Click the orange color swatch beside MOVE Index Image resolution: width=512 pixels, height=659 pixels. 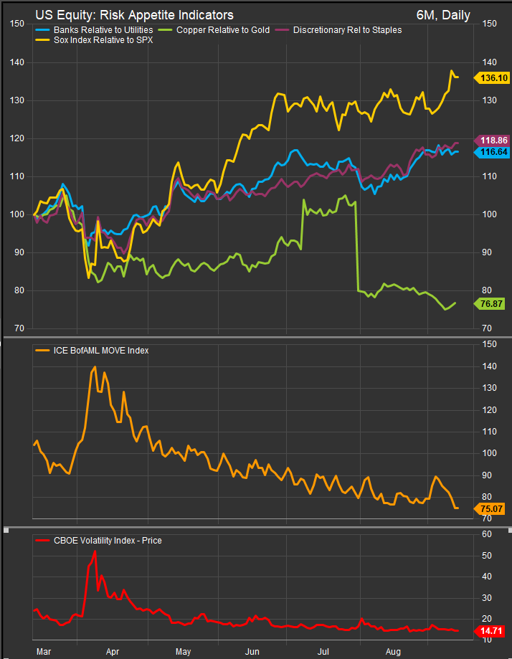coord(42,350)
